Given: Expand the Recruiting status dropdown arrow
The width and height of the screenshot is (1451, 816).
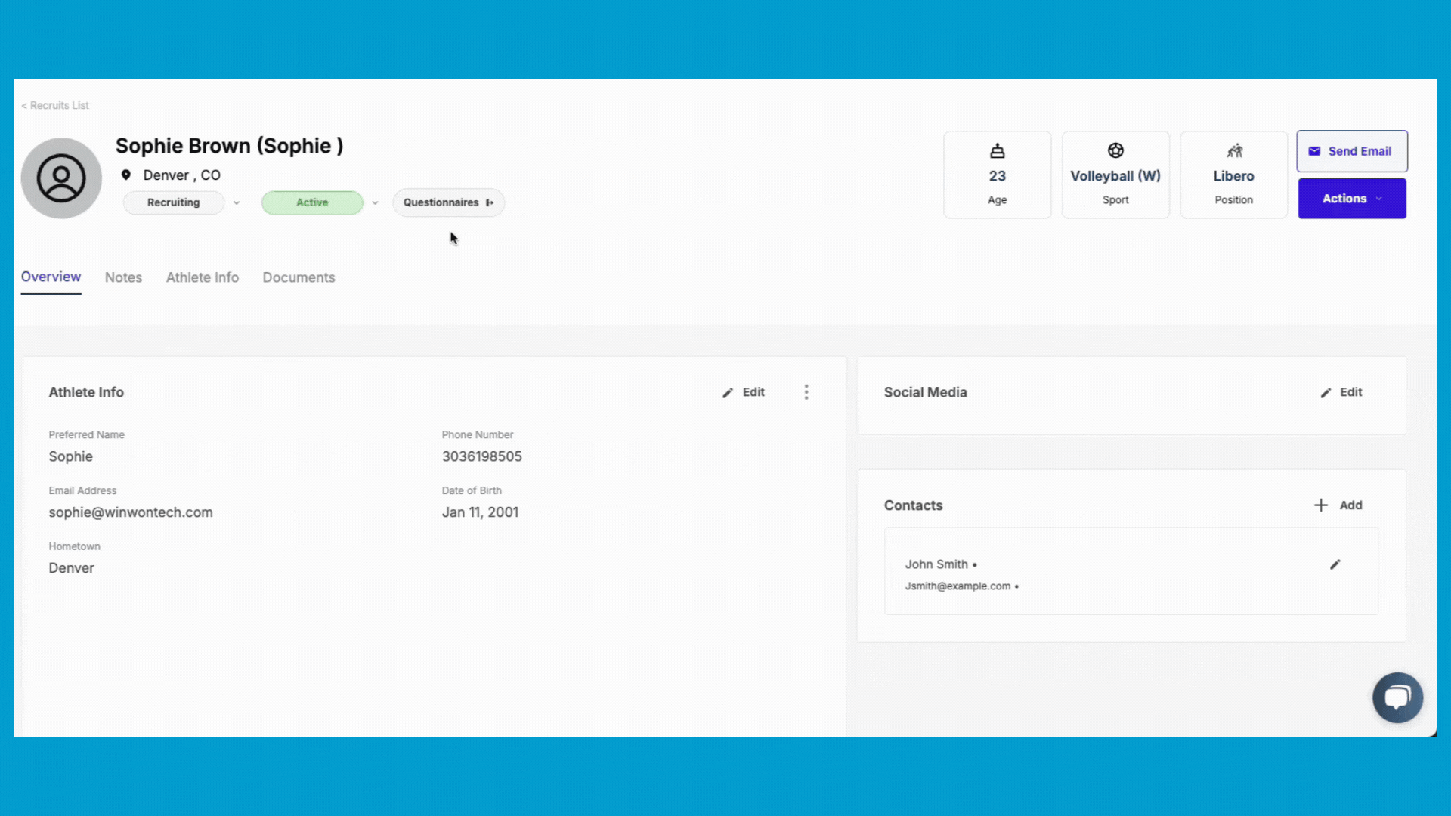Looking at the screenshot, I should (237, 202).
